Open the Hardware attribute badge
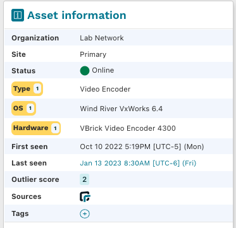 [36, 128]
